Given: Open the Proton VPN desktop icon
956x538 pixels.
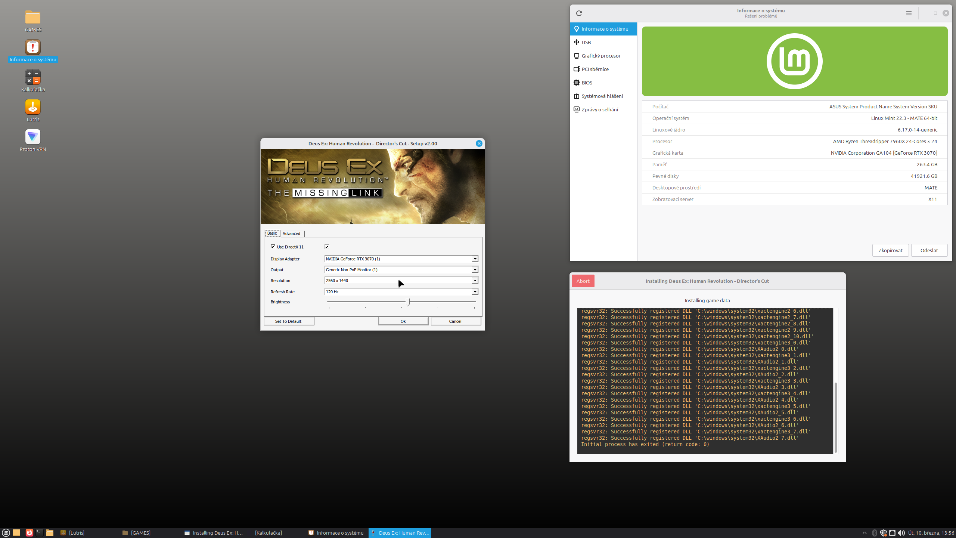Looking at the screenshot, I should click(33, 137).
